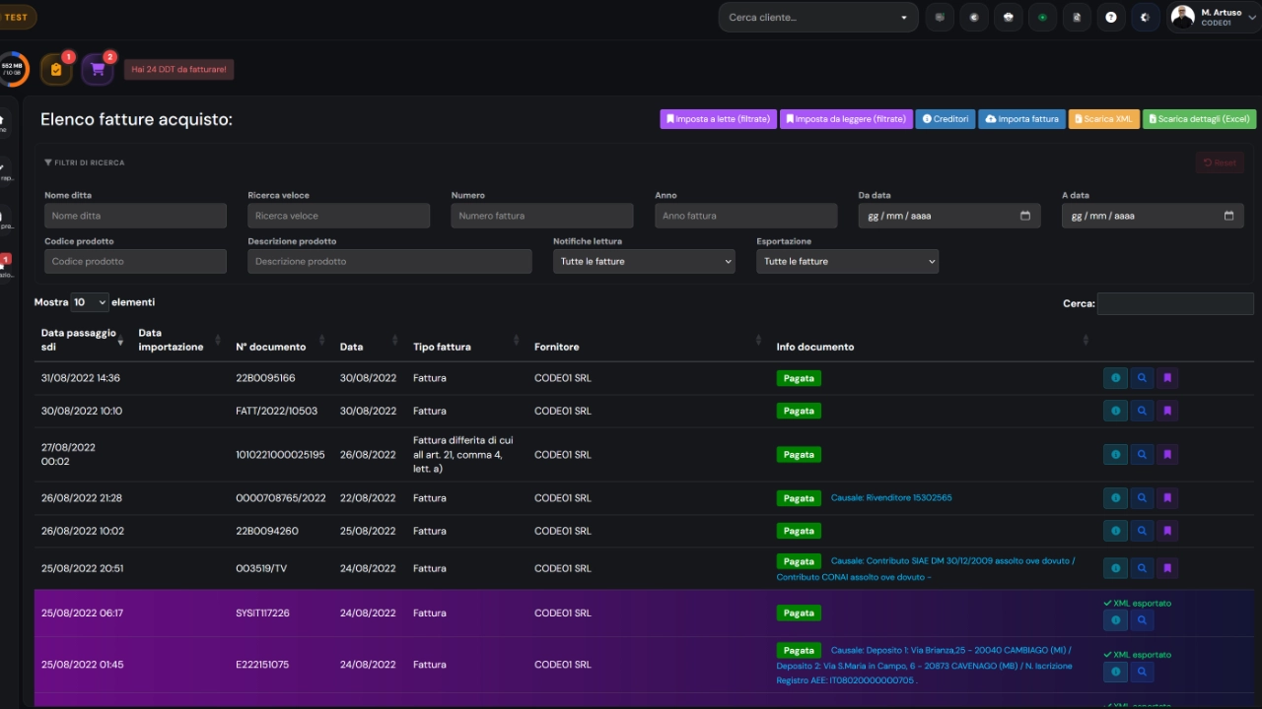This screenshot has height=709, width=1262.
Task: Open the purple shopping cart icon
Action: click(x=97, y=69)
